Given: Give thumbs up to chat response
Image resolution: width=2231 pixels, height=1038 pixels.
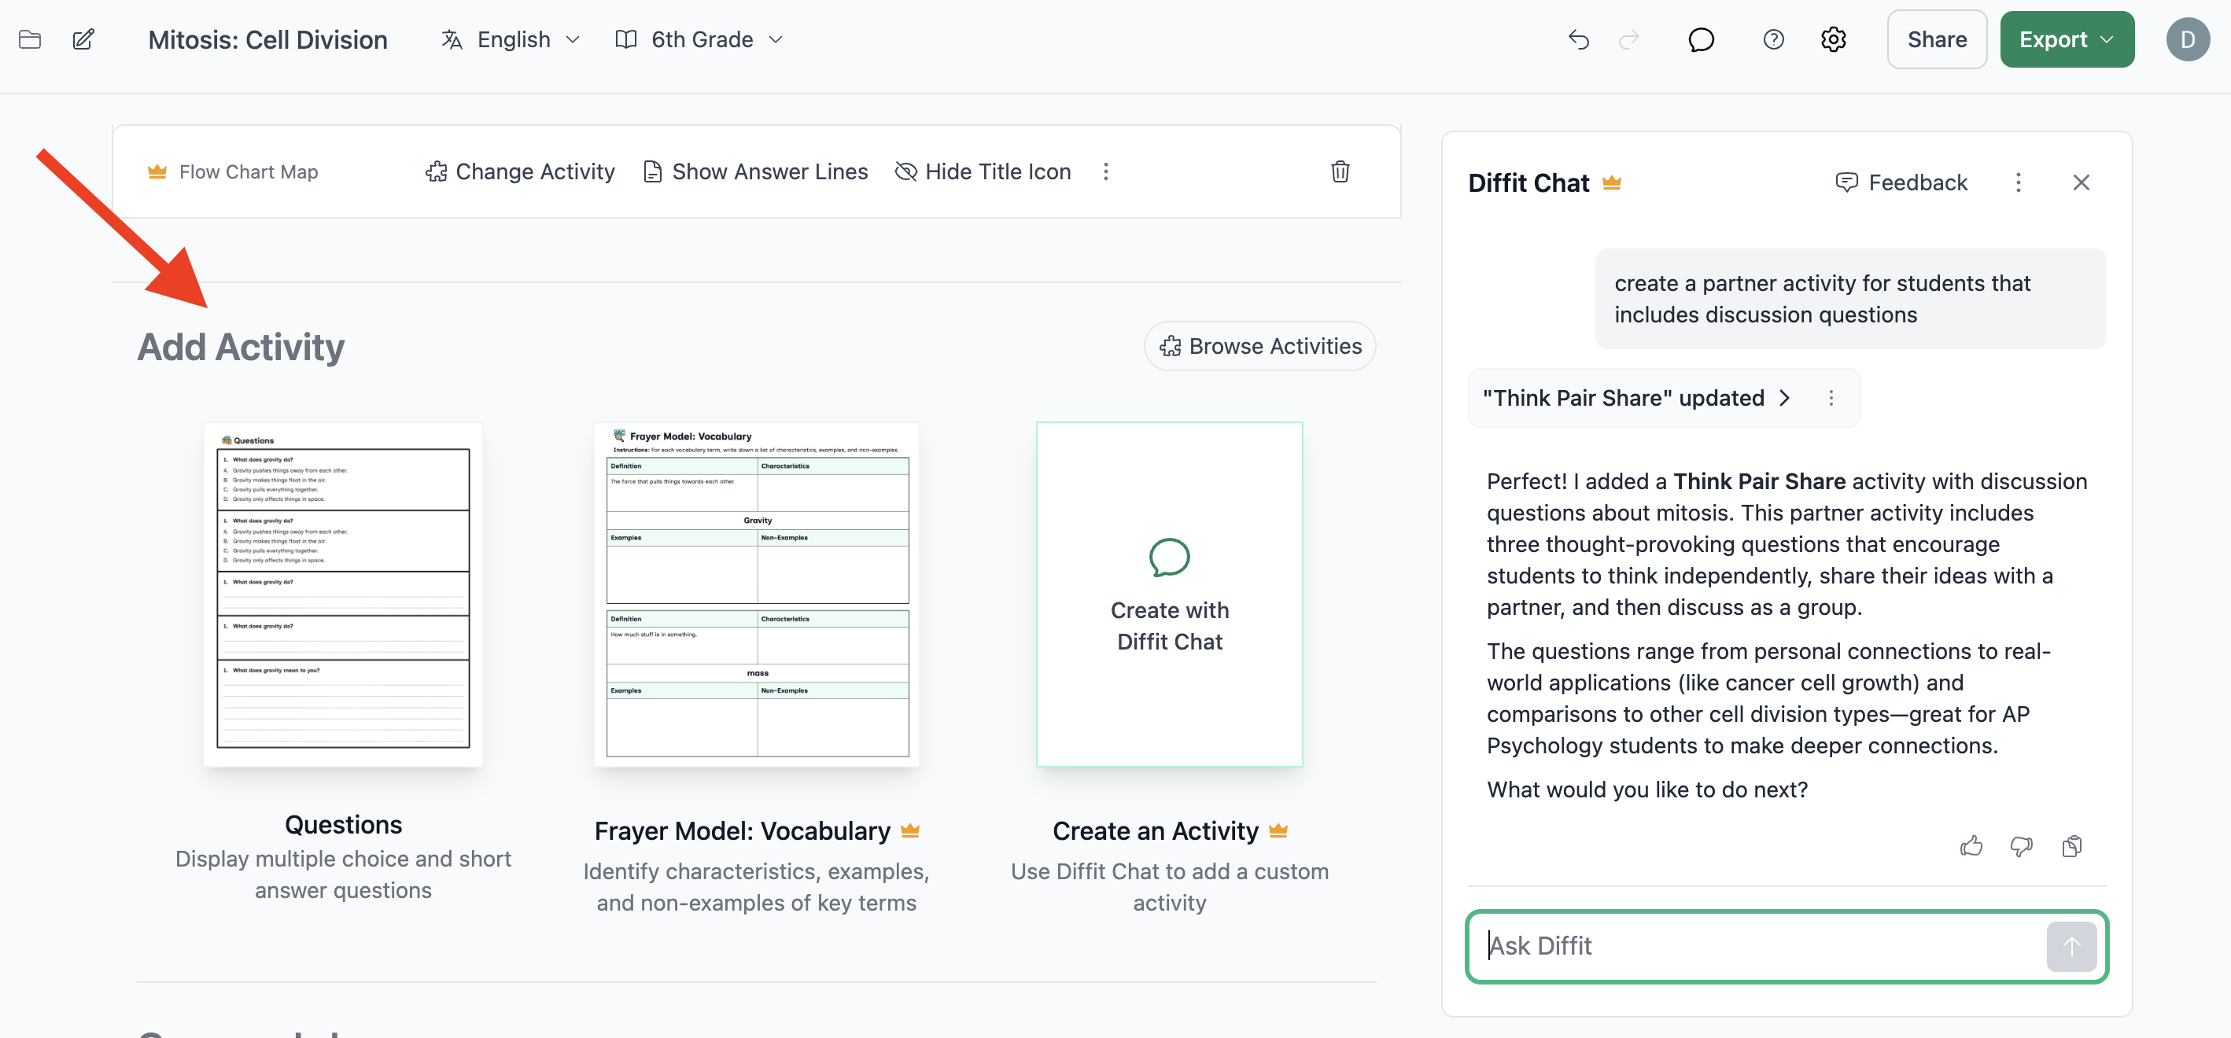Looking at the screenshot, I should coord(1971,846).
